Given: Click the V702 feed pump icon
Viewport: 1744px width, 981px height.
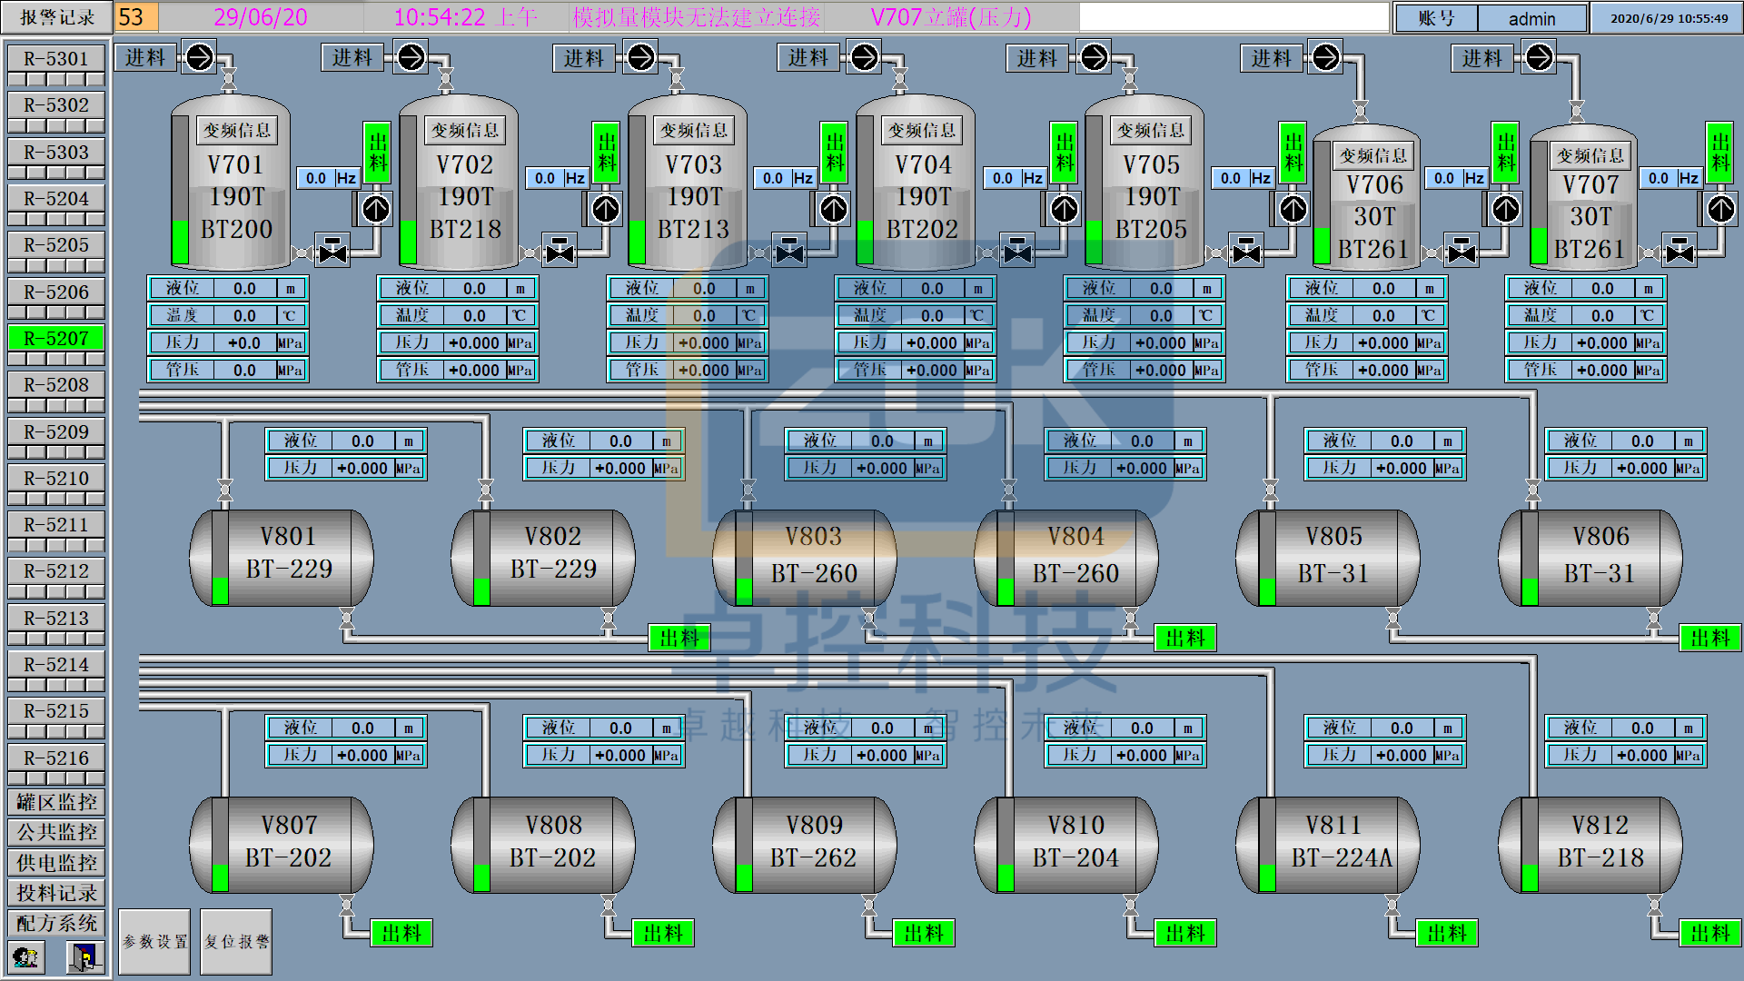Looking at the screenshot, I should pyautogui.click(x=411, y=58).
